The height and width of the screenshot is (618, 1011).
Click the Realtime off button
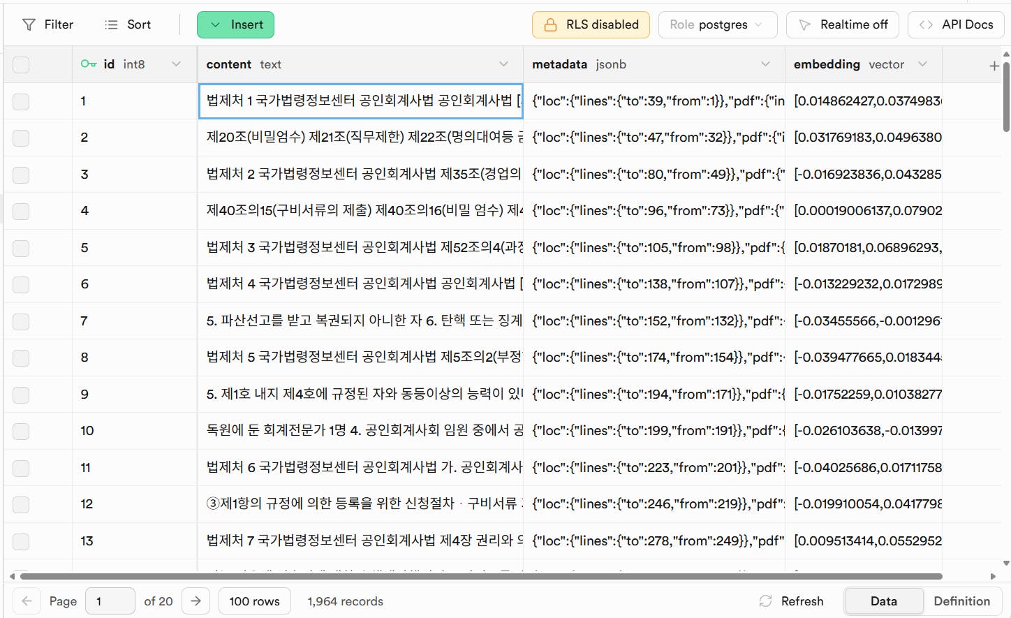pyautogui.click(x=843, y=25)
